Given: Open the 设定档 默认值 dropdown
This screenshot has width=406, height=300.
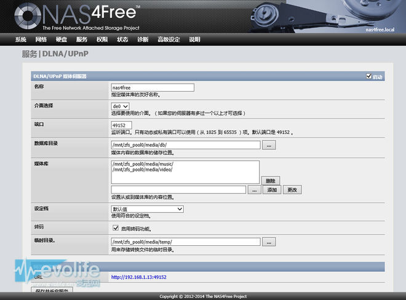Looking at the screenshot, I should click(148, 209).
